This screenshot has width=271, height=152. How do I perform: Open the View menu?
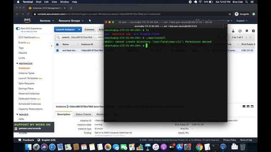click(54, 2)
